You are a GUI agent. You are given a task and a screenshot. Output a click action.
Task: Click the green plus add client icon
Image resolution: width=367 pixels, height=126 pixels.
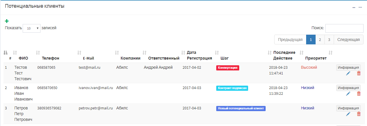[x=7, y=21]
